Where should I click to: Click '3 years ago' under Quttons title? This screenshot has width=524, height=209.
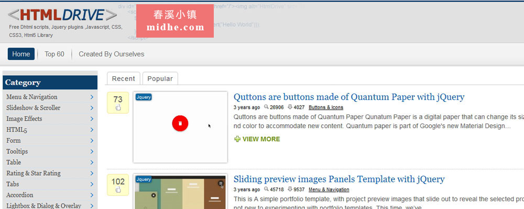[247, 107]
